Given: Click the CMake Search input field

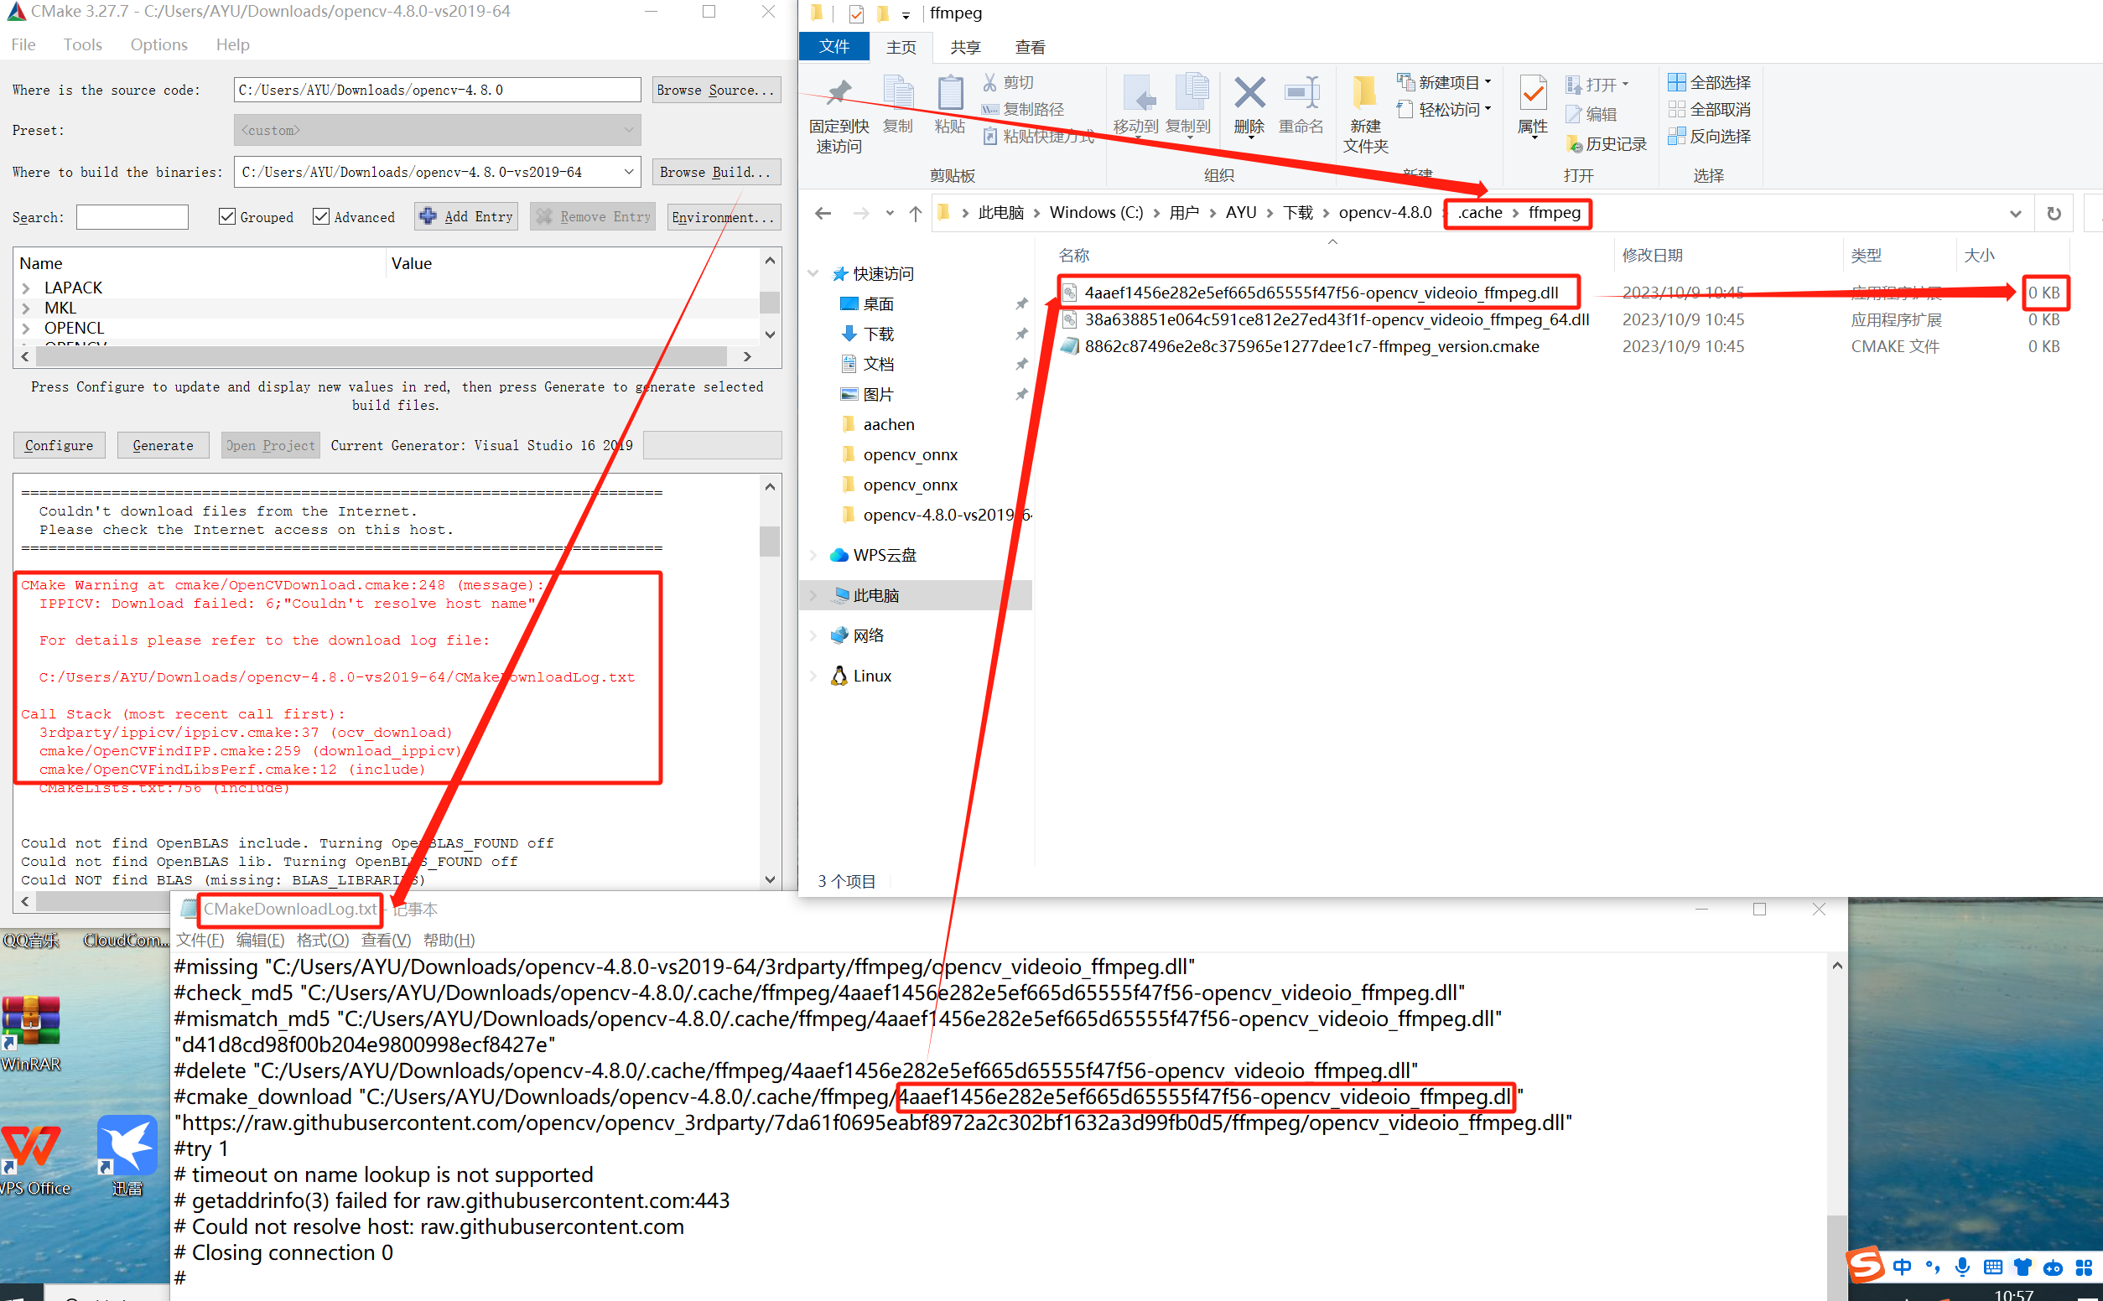Looking at the screenshot, I should (x=132, y=217).
